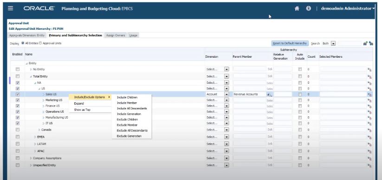The image size is (382, 180).
Task: Open selected members picker for Operations US row
Action: coord(370,112)
